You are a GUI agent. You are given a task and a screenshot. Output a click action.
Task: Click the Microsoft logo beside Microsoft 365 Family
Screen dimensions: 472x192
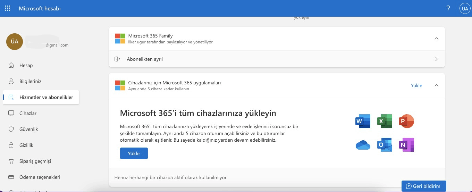tap(120, 39)
